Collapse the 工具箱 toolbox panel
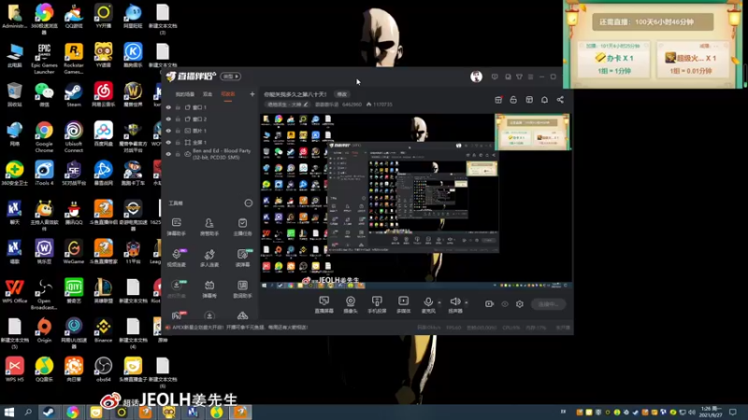The image size is (748, 420). point(249,203)
